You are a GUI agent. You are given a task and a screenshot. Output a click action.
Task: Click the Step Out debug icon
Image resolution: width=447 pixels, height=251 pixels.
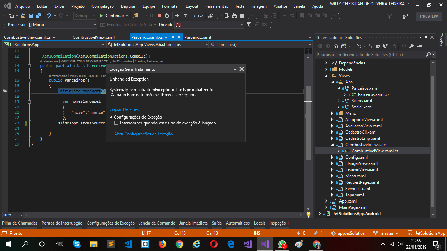point(200,16)
